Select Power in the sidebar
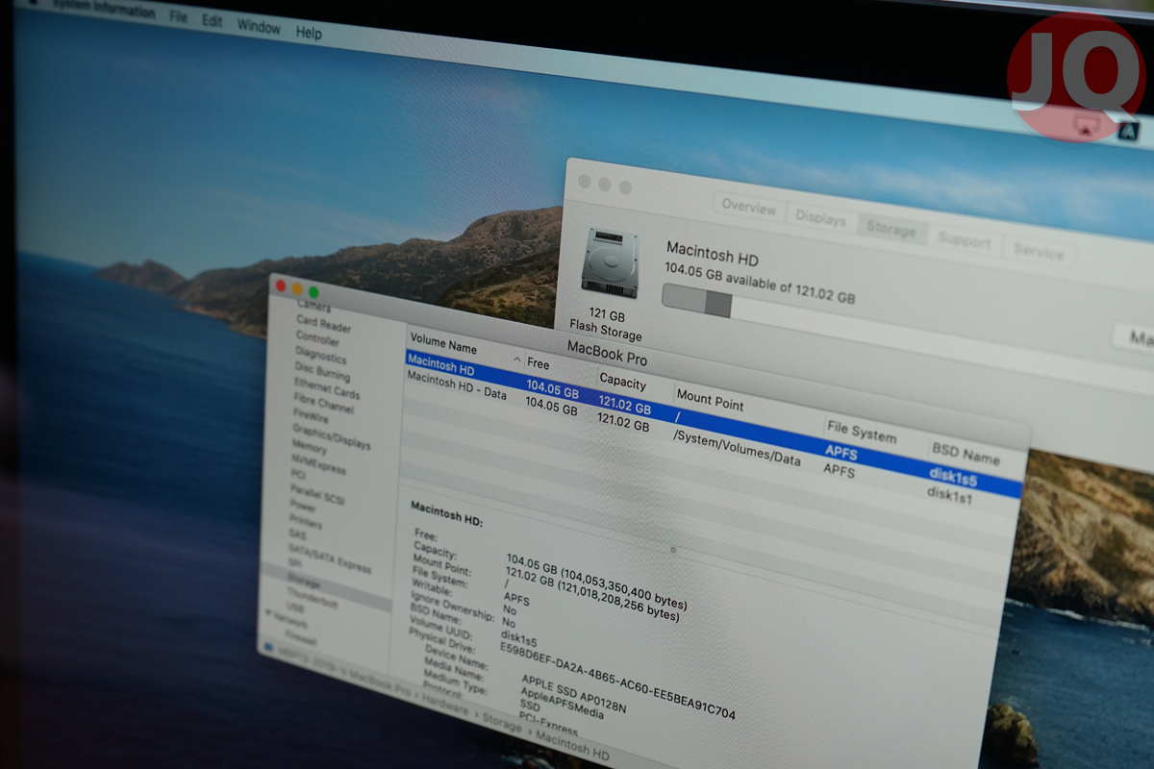This screenshot has width=1154, height=769. [x=303, y=506]
